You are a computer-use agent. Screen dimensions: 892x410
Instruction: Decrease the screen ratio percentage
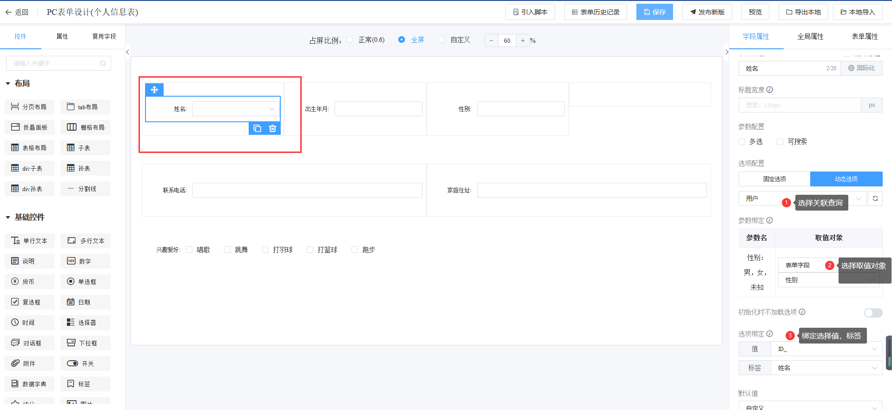(491, 40)
